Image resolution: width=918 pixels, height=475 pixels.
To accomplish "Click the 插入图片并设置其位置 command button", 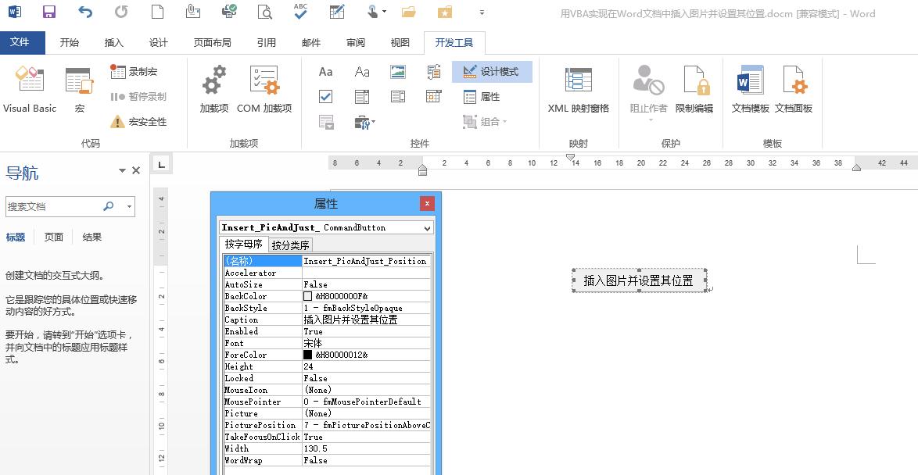I will 638,278.
